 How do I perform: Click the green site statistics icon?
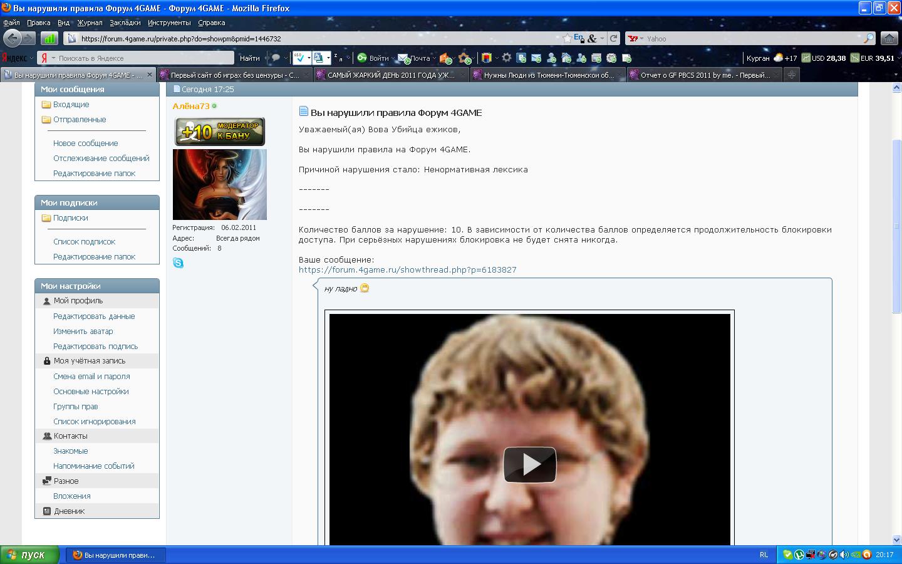[x=49, y=38]
